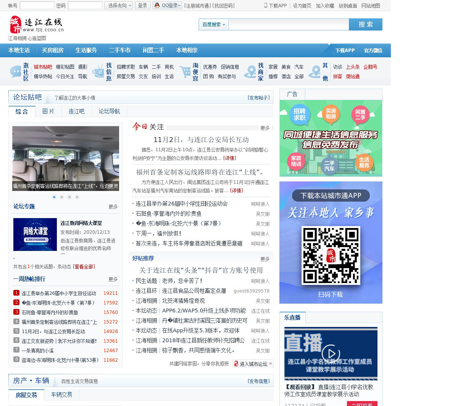
Task: Switch to the 车辆交易 tab
Action: pos(62,395)
